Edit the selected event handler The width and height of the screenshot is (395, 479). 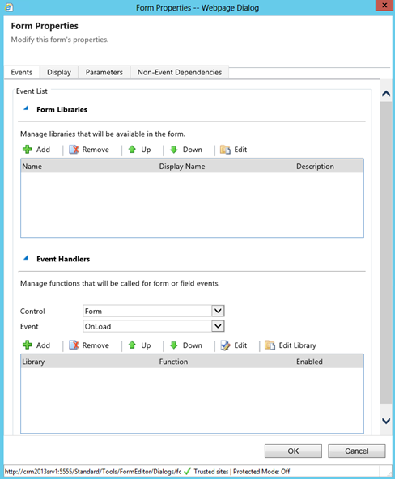(x=233, y=345)
